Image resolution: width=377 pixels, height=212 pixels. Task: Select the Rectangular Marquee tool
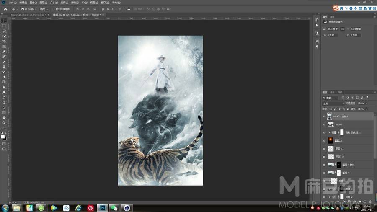(x=4, y=26)
